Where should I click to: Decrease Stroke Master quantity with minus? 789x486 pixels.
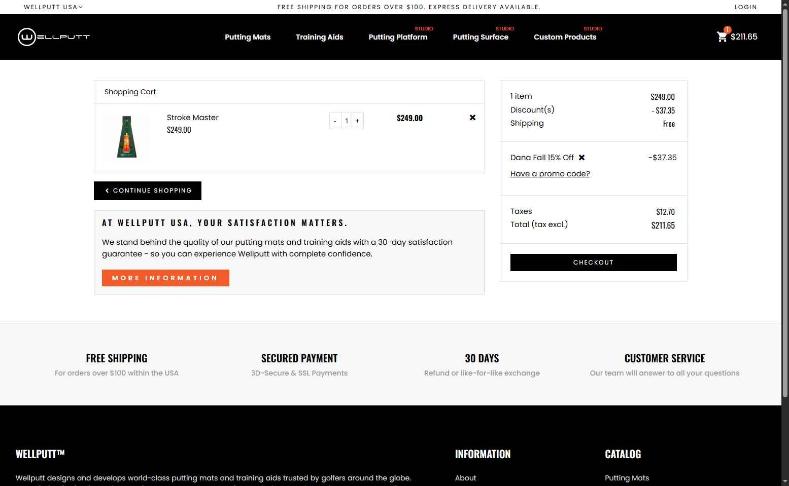(x=335, y=121)
